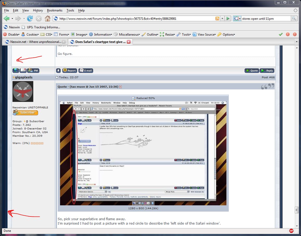Click the Post #66 link
This screenshot has height=236, width=301.
[268, 77]
